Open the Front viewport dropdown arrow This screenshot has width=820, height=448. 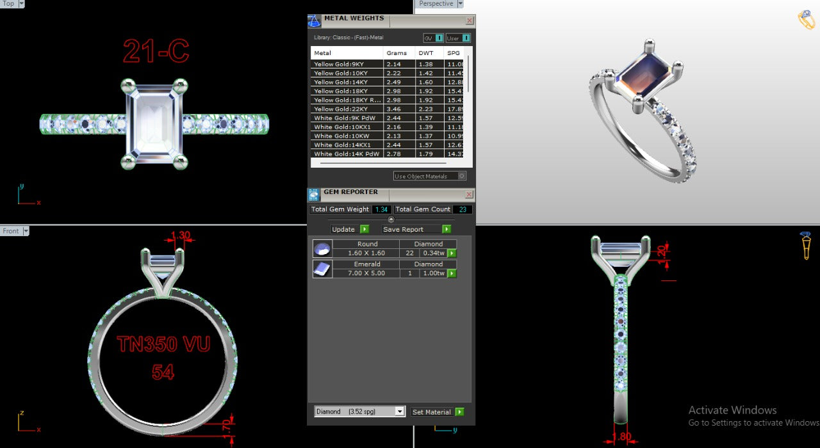pyautogui.click(x=26, y=231)
